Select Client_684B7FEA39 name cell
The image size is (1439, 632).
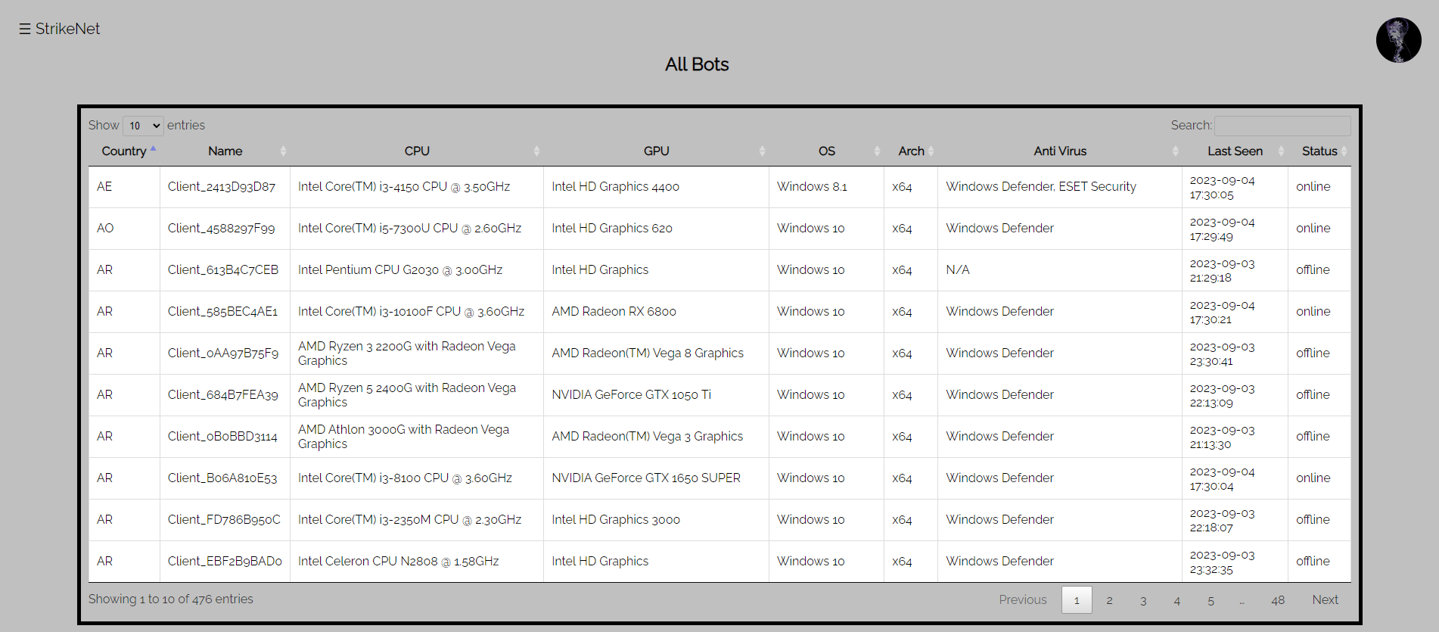223,395
